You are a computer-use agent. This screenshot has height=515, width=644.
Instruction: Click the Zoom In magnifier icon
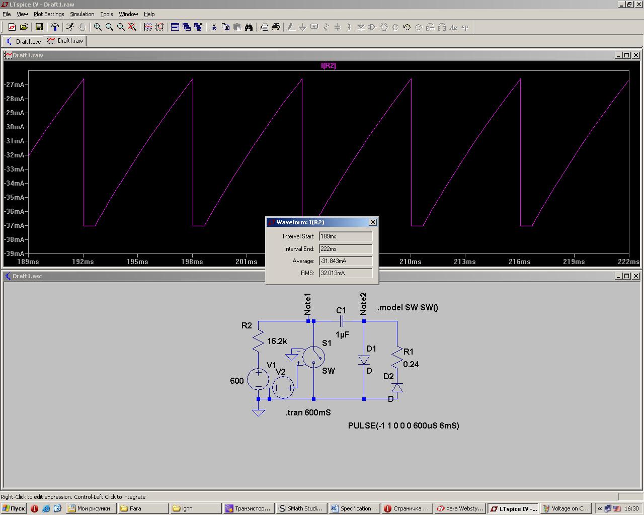click(98, 27)
